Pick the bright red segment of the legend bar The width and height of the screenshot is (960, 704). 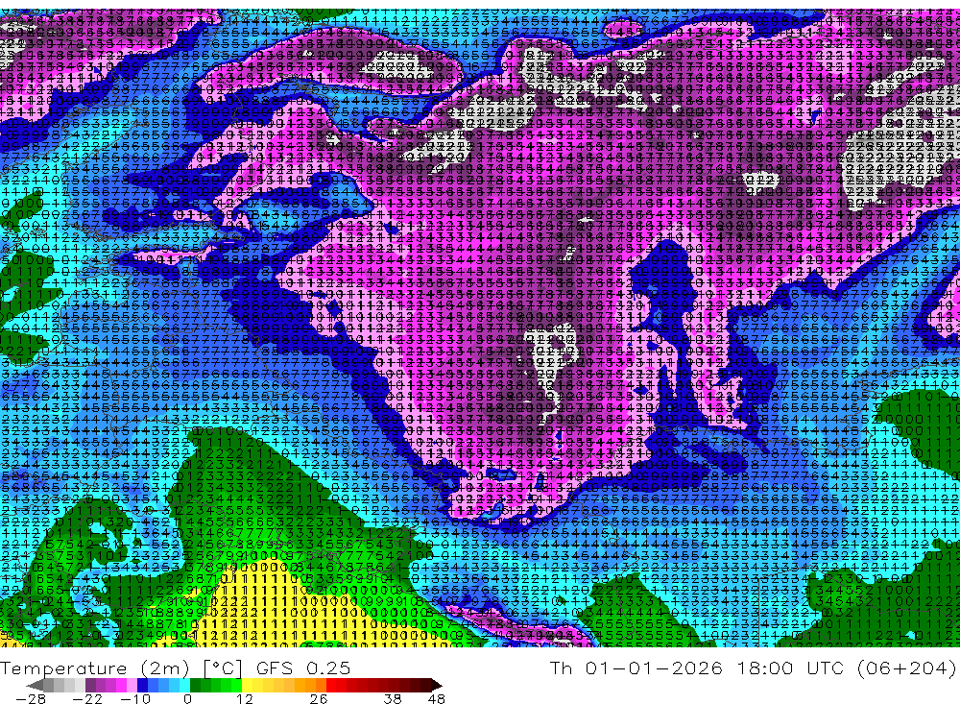click(331, 685)
